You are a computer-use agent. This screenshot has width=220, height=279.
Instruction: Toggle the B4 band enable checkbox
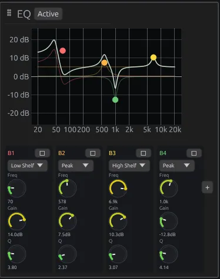[194, 153]
